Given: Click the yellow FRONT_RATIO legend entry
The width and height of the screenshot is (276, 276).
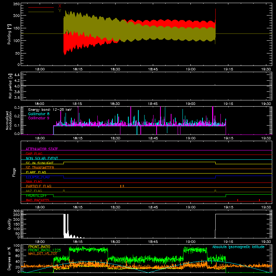Looking at the screenshot, I should click(x=39, y=247).
